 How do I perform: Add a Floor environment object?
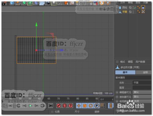coord(42,3)
